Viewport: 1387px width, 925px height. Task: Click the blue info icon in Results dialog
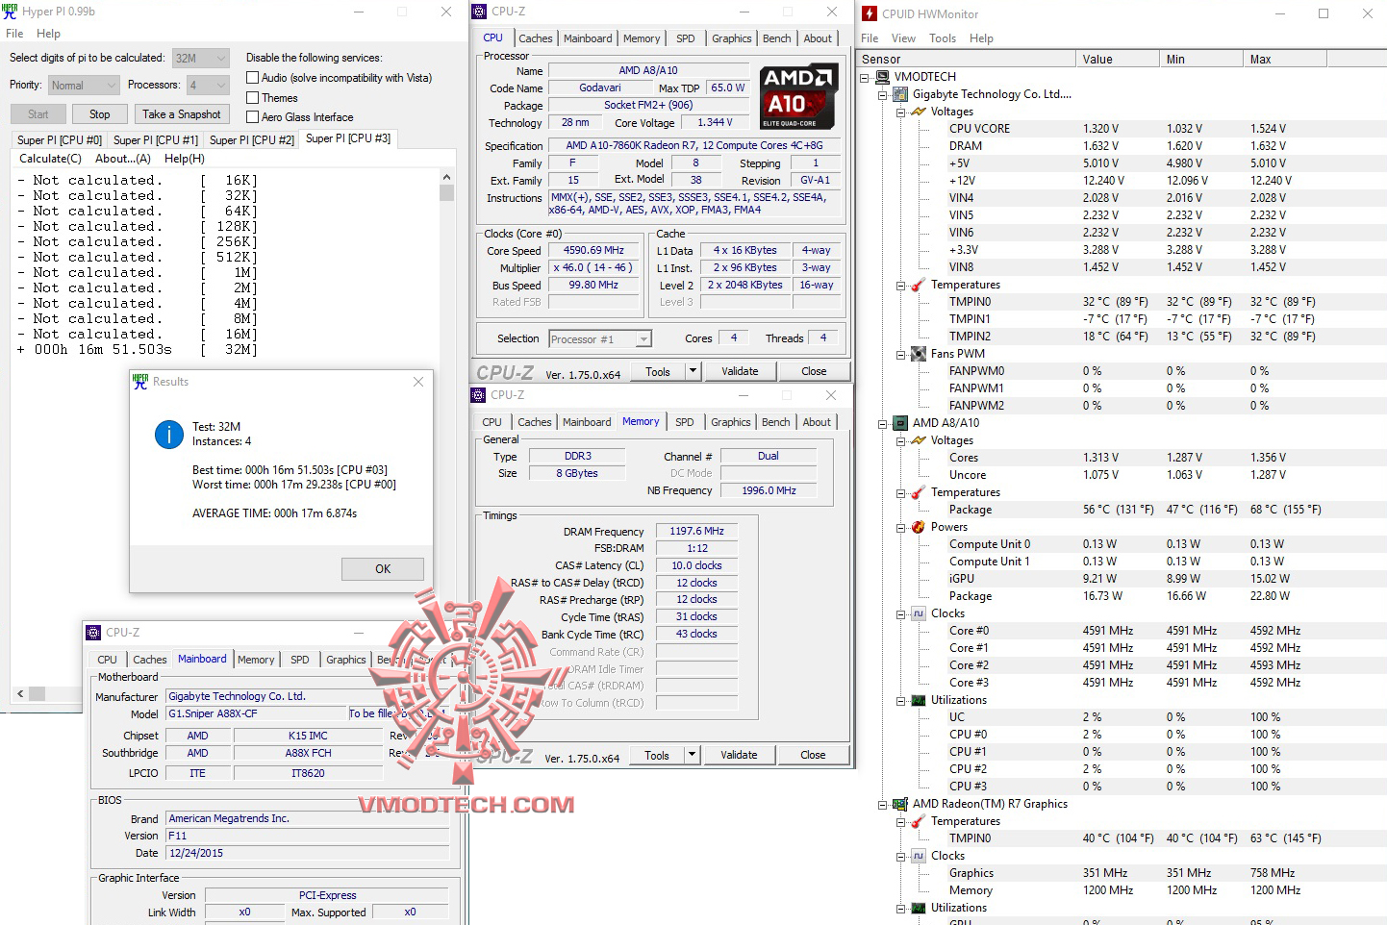169,435
